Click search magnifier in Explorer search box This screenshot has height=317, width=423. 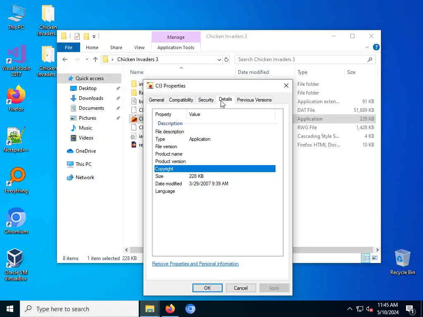(370, 59)
